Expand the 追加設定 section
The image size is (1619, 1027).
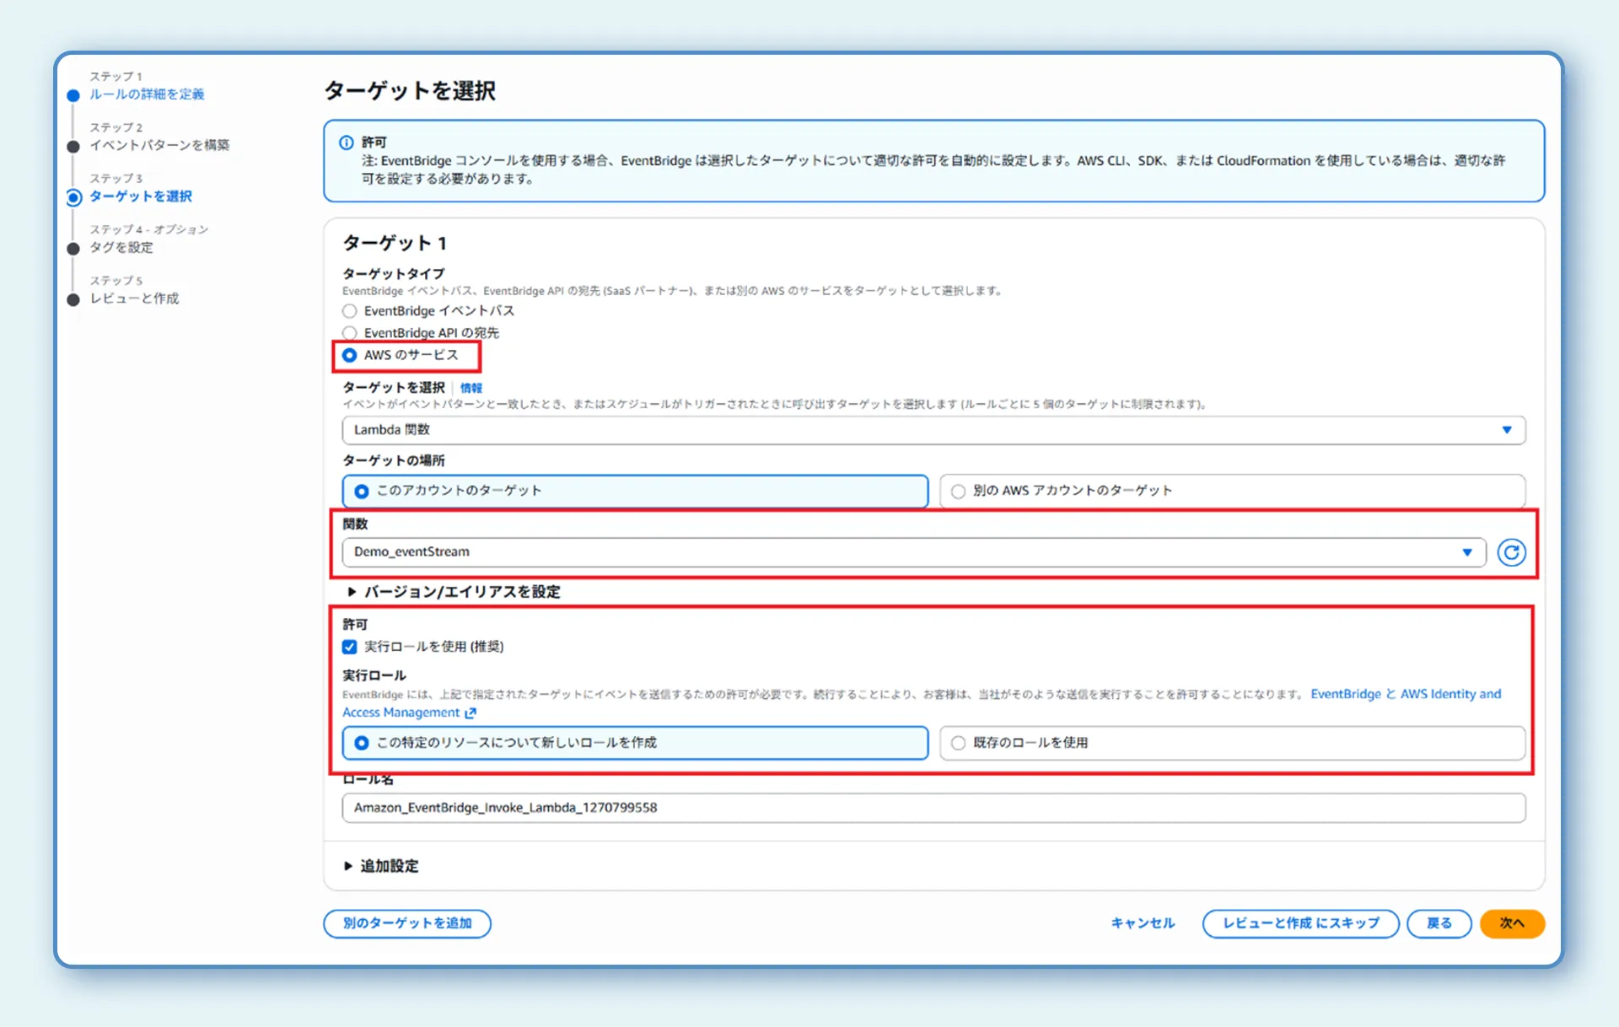(381, 866)
